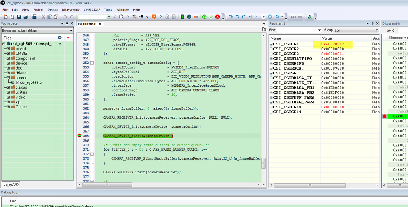Screen dimensions: 408x207
Task: Create a new document from toolbar
Action: (6, 17)
